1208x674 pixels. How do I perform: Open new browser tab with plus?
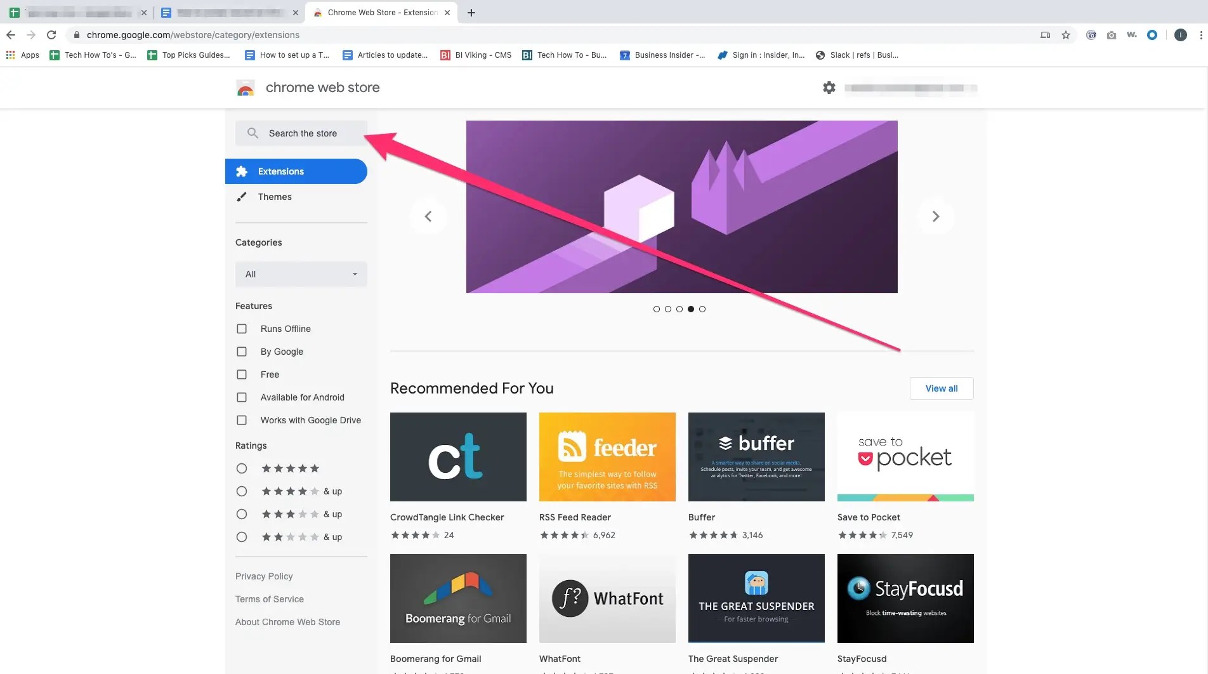click(471, 13)
